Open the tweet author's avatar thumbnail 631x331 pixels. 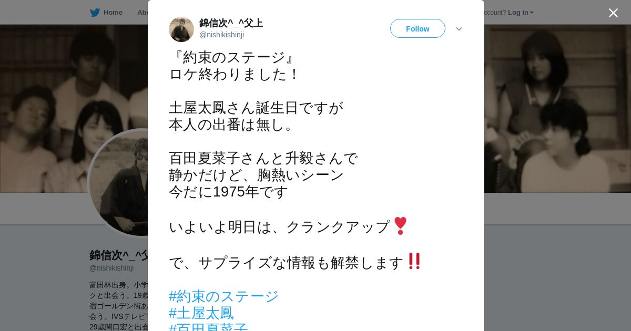pos(181,29)
